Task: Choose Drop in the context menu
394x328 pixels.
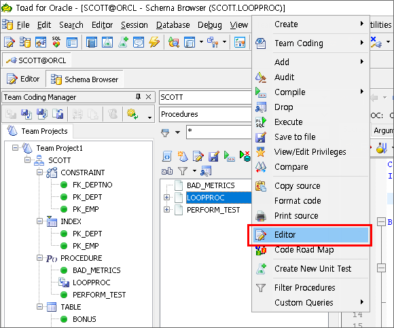Action: (x=310, y=107)
